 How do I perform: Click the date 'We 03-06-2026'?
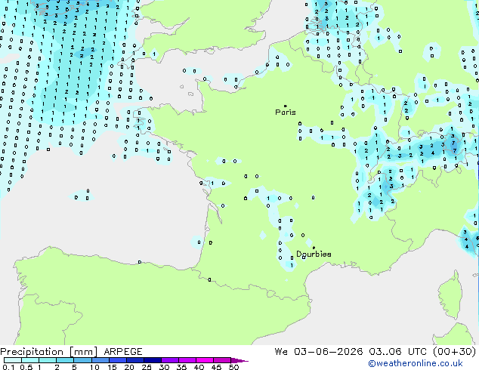point(319,352)
